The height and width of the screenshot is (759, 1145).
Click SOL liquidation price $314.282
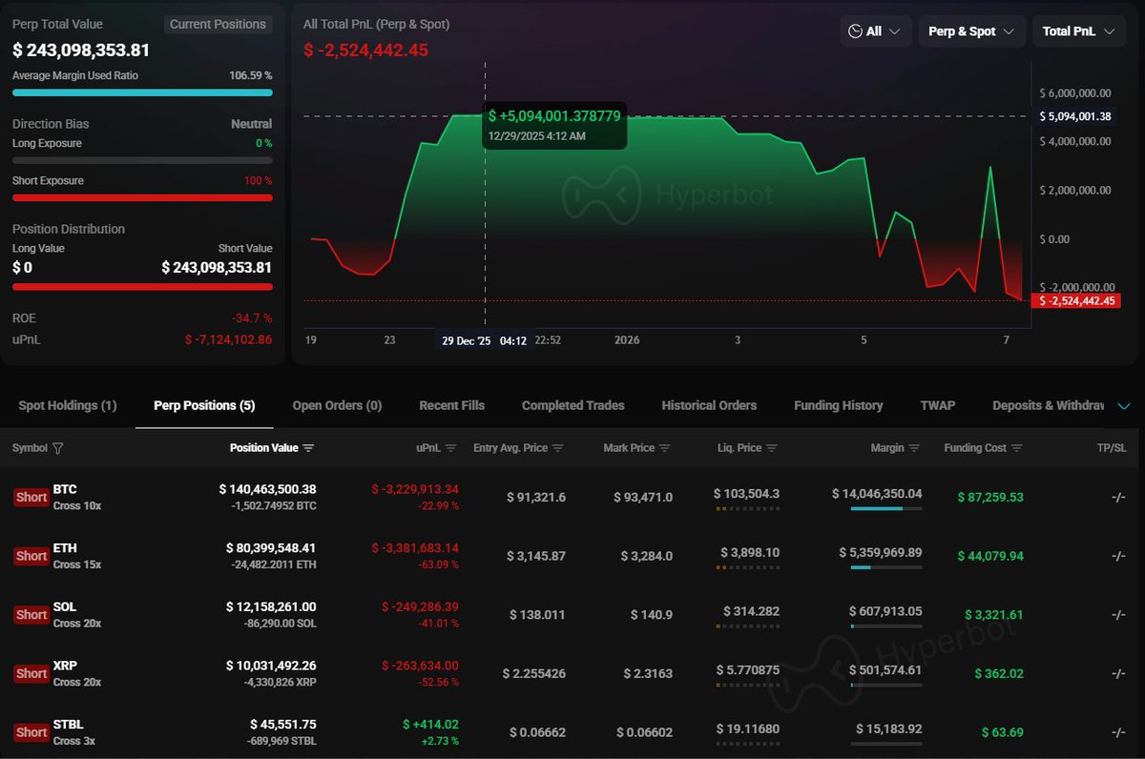pyautogui.click(x=751, y=611)
